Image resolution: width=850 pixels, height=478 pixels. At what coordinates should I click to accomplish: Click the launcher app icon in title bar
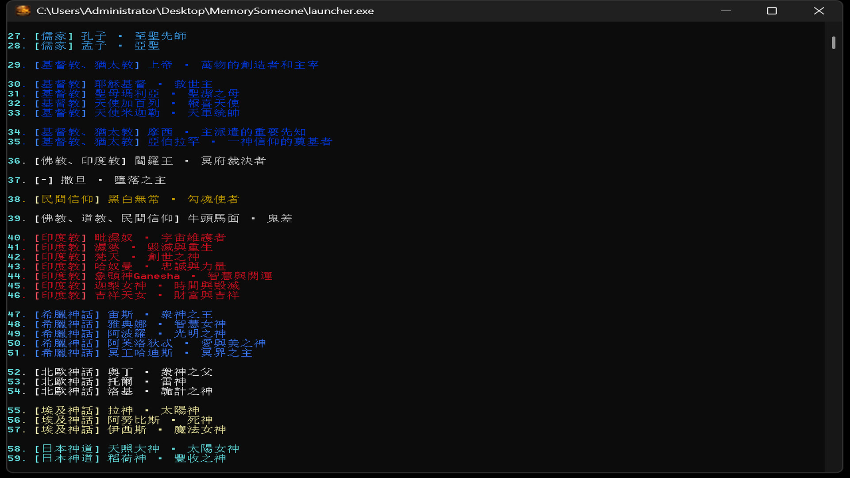23,11
